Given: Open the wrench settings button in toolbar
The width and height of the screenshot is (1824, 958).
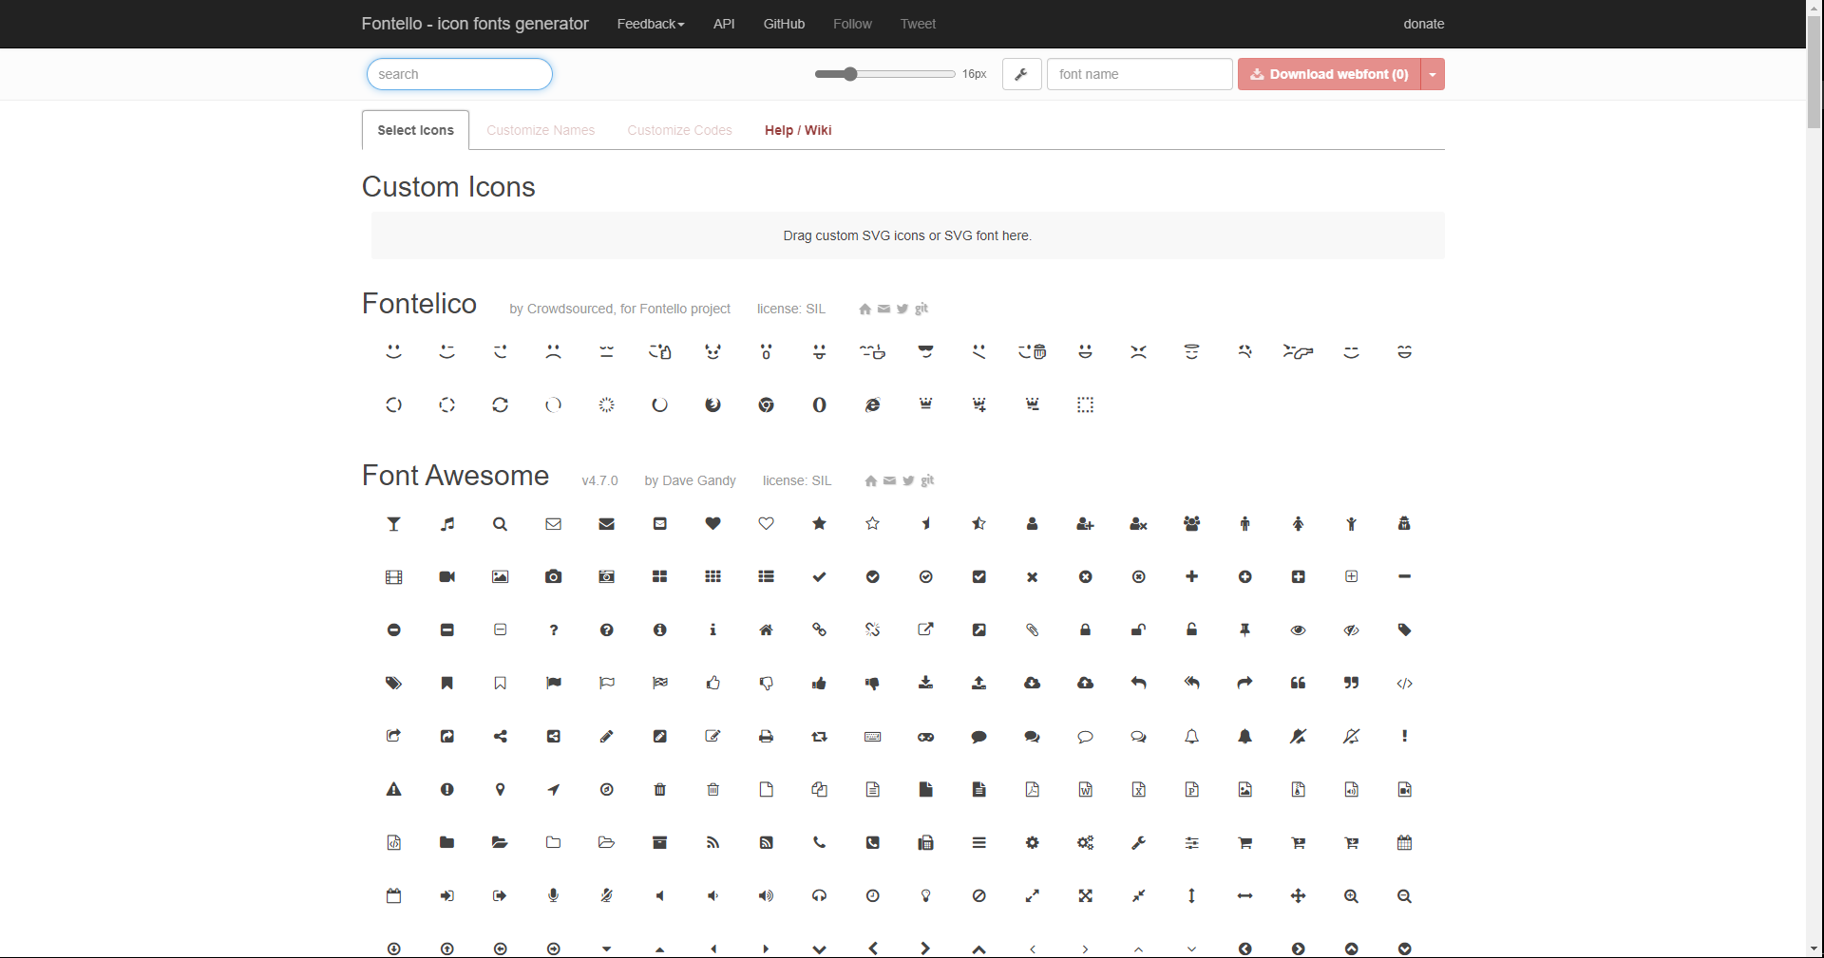Looking at the screenshot, I should pyautogui.click(x=1021, y=74).
